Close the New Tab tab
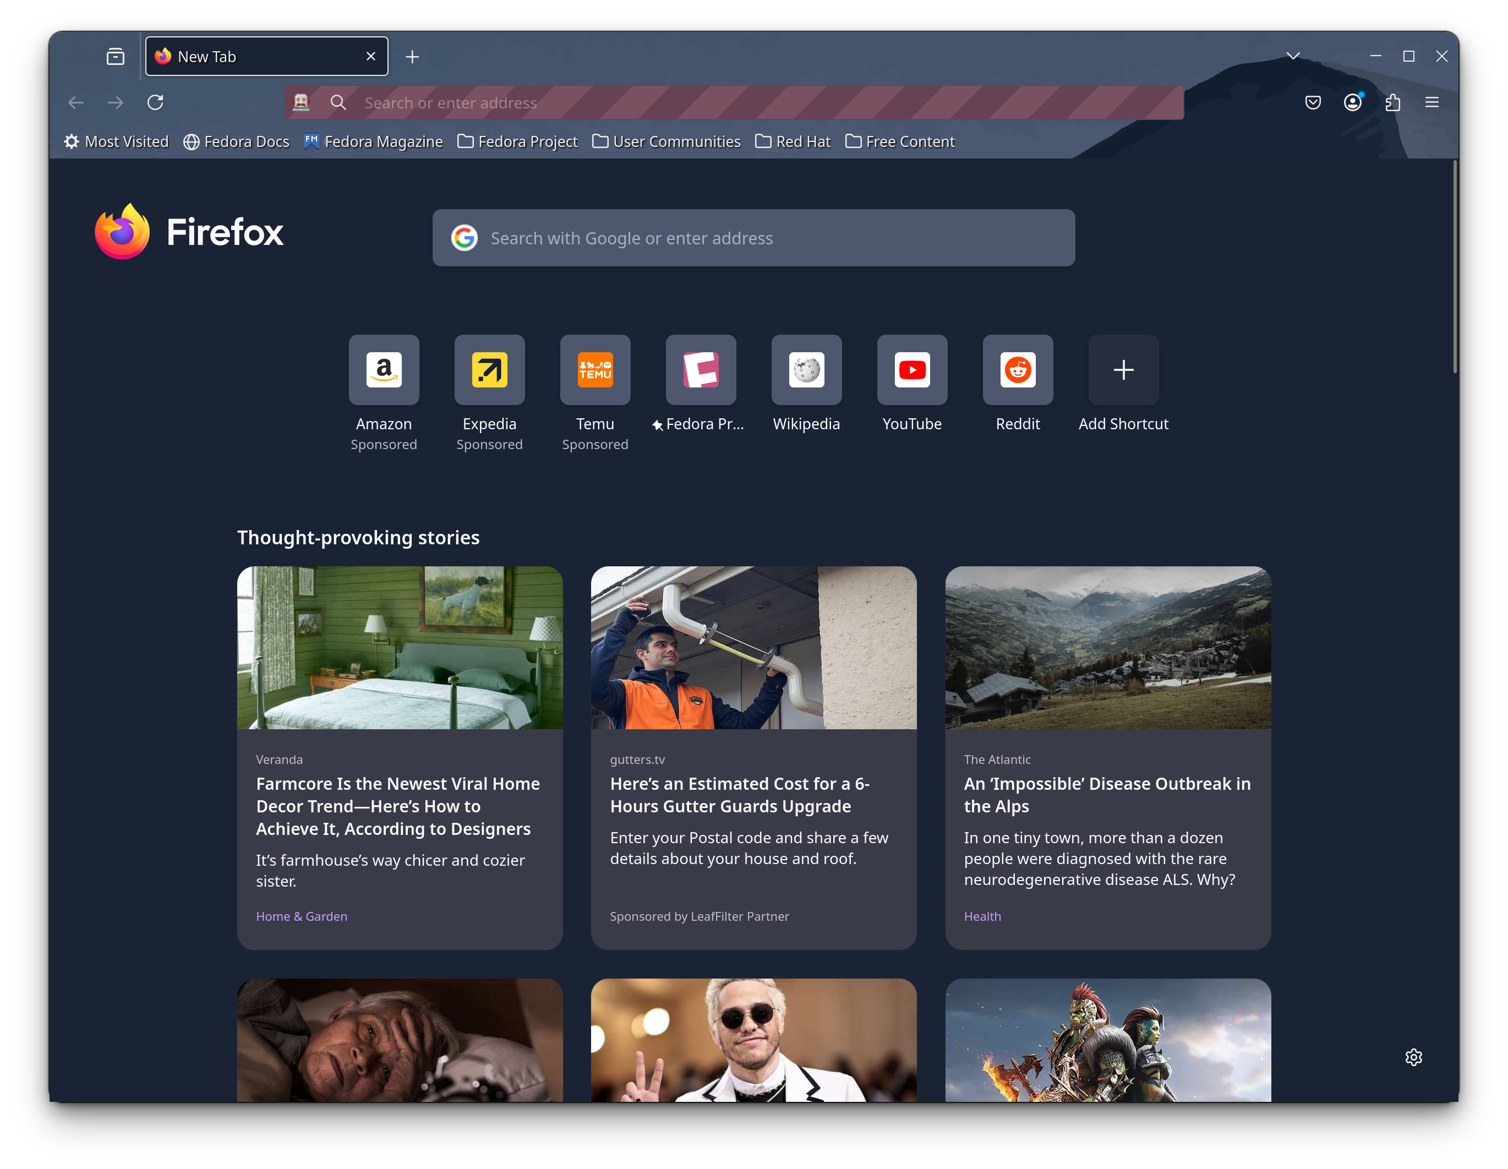Viewport: 1508px width, 1169px height. tap(371, 57)
